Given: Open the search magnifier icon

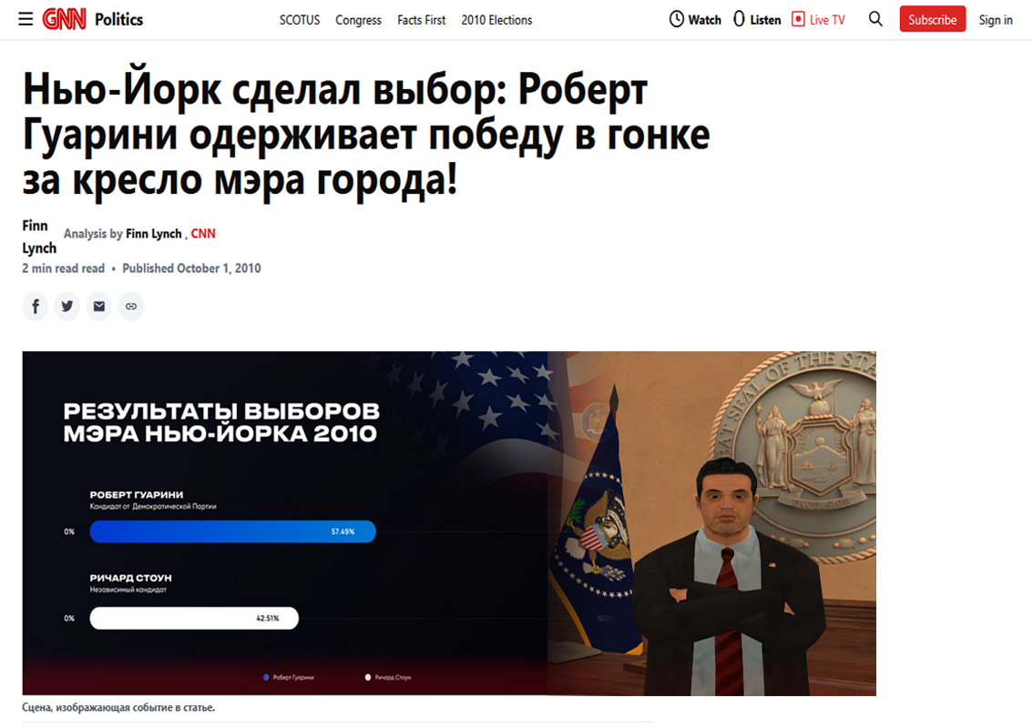Looking at the screenshot, I should coord(875,19).
